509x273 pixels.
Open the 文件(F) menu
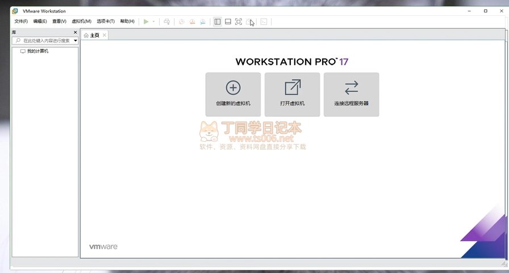[x=21, y=22]
